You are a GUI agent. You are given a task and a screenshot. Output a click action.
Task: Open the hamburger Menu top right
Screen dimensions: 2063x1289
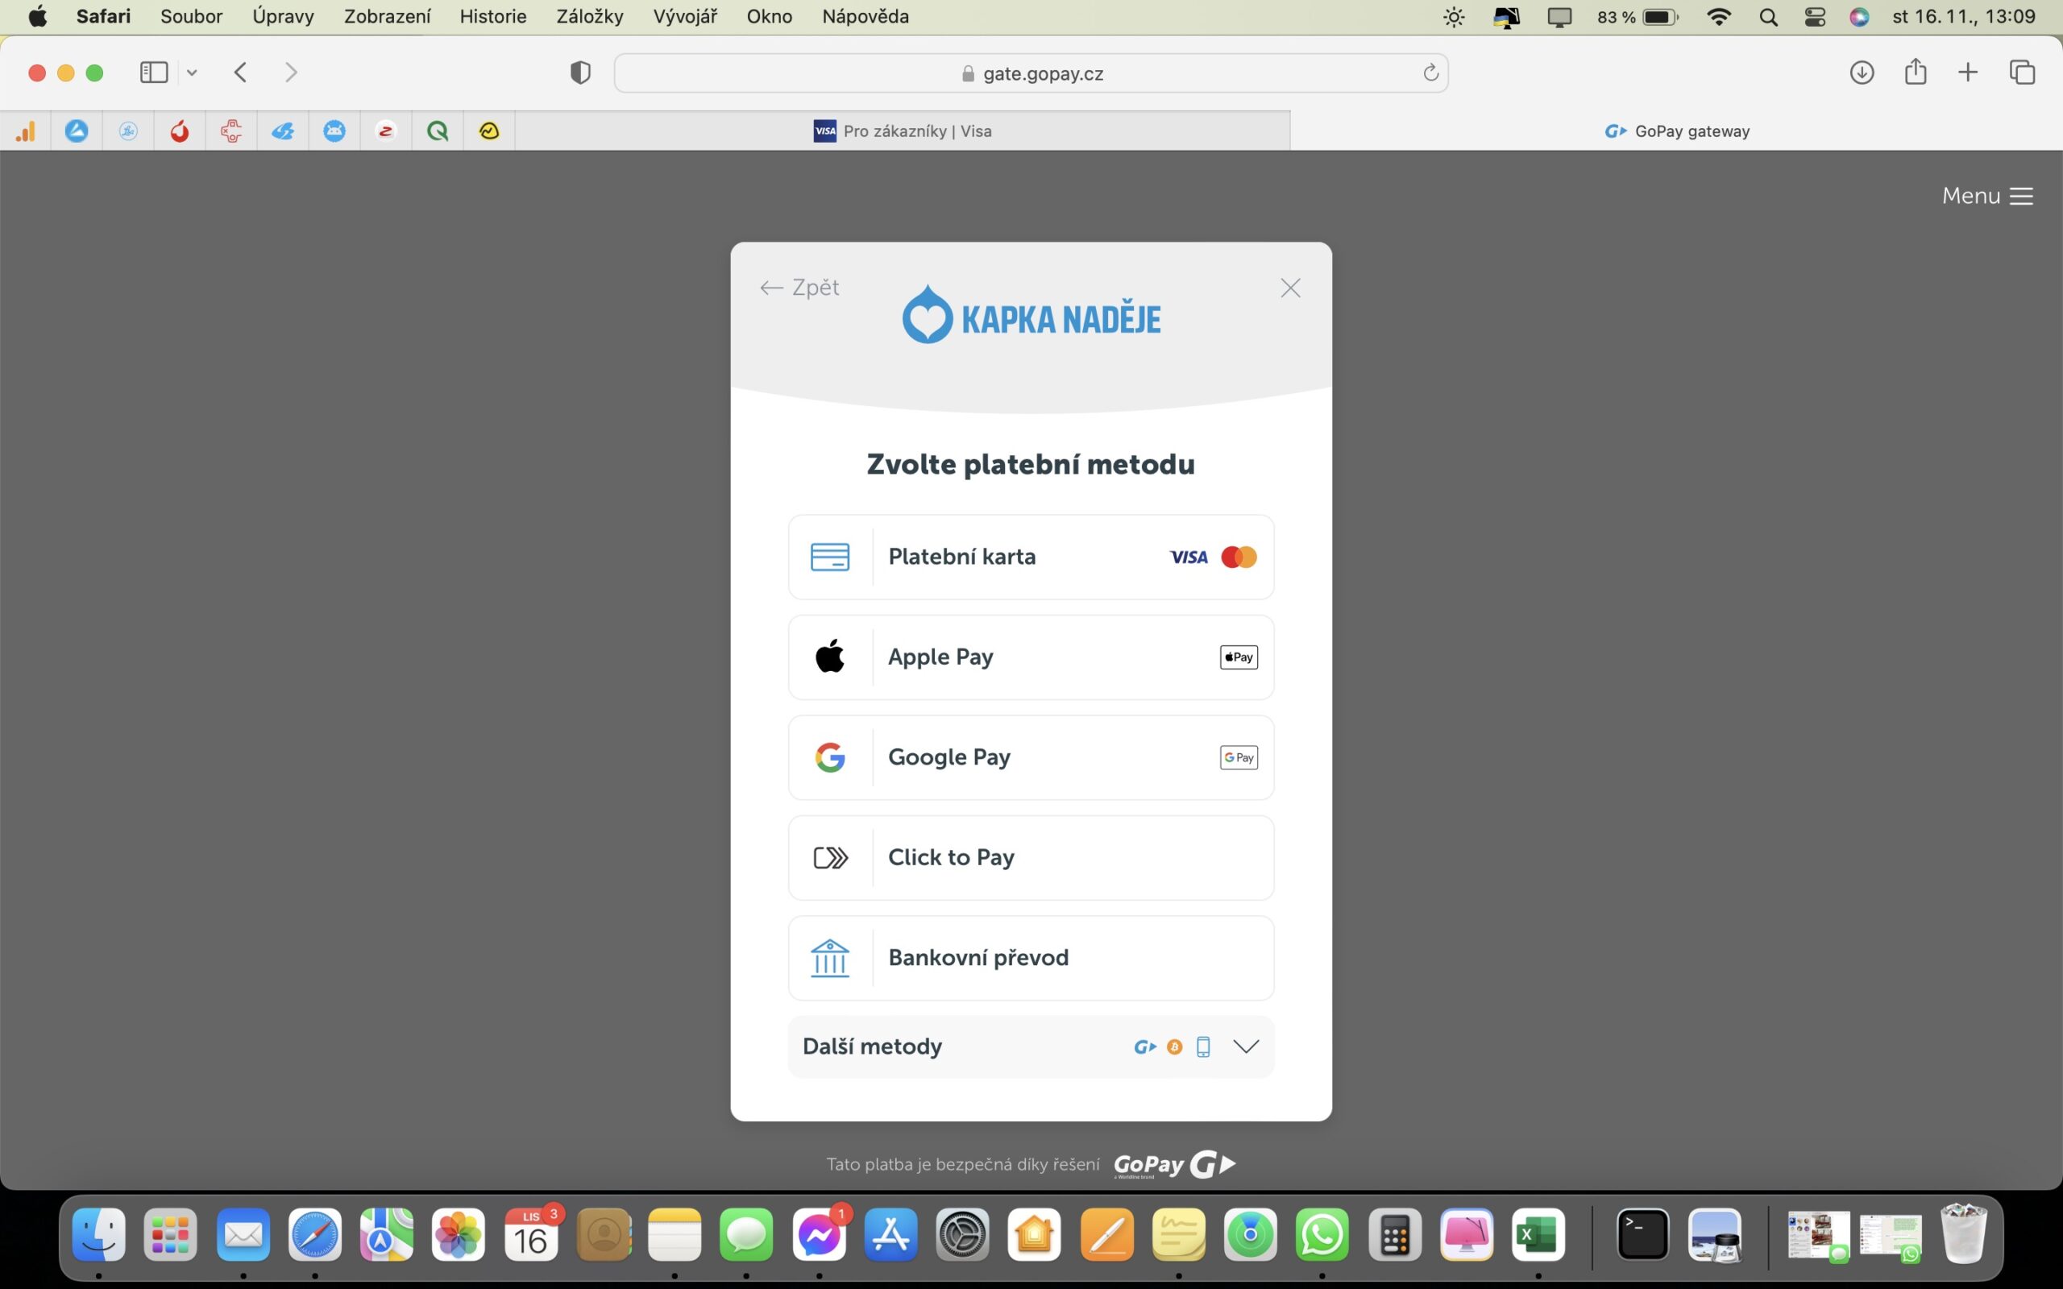(1987, 196)
